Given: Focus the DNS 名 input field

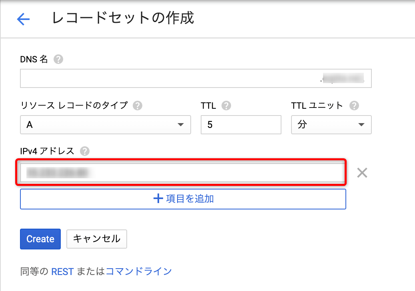Looking at the screenshot, I should [196, 78].
